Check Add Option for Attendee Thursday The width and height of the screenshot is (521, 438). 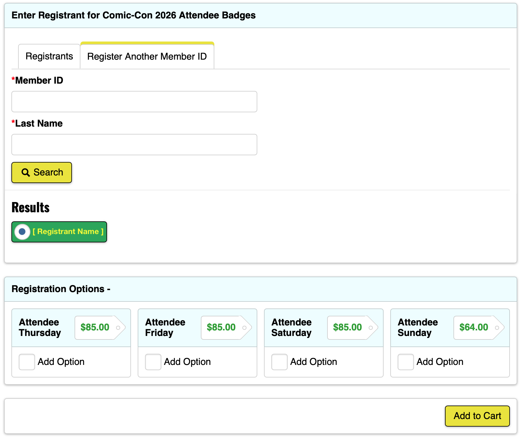(x=27, y=362)
